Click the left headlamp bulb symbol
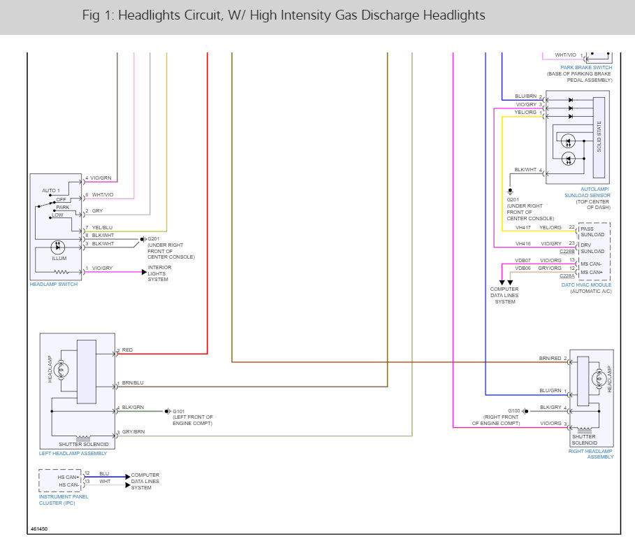The height and width of the screenshot is (546, 635). click(61, 369)
